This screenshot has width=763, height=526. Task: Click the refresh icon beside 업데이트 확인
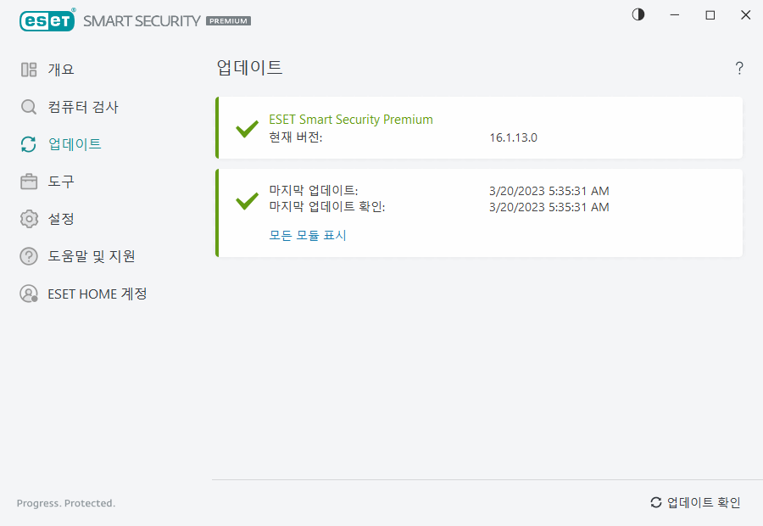pyautogui.click(x=655, y=502)
